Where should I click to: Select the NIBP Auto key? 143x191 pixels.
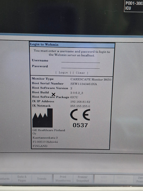tap(124, 179)
